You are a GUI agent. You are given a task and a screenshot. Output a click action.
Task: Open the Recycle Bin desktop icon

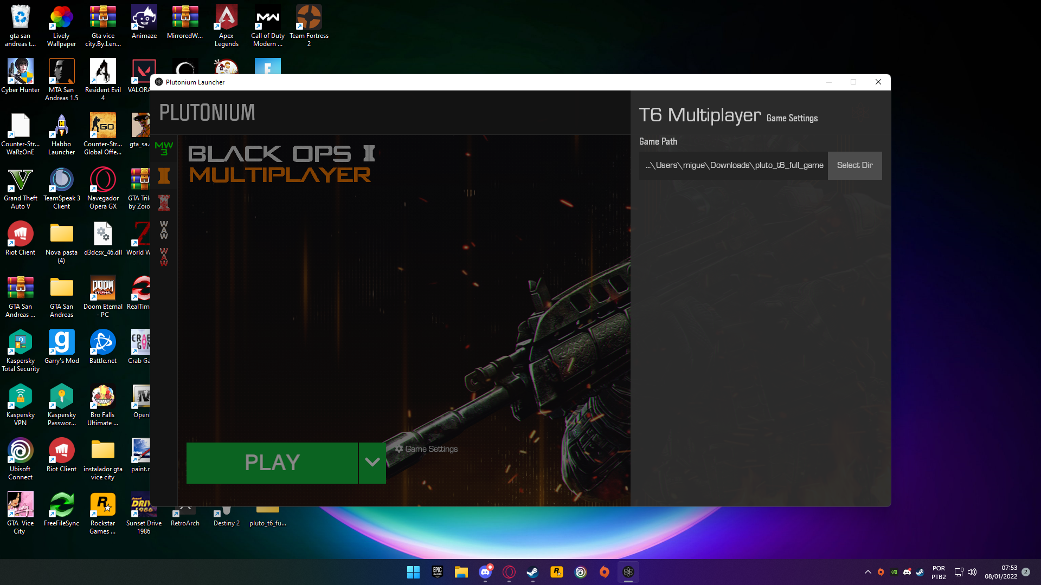[20, 25]
